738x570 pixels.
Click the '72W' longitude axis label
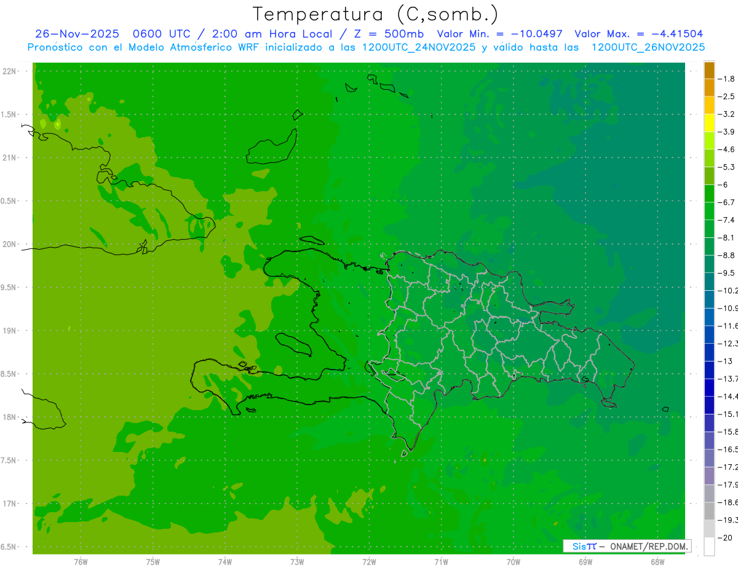tap(370, 562)
